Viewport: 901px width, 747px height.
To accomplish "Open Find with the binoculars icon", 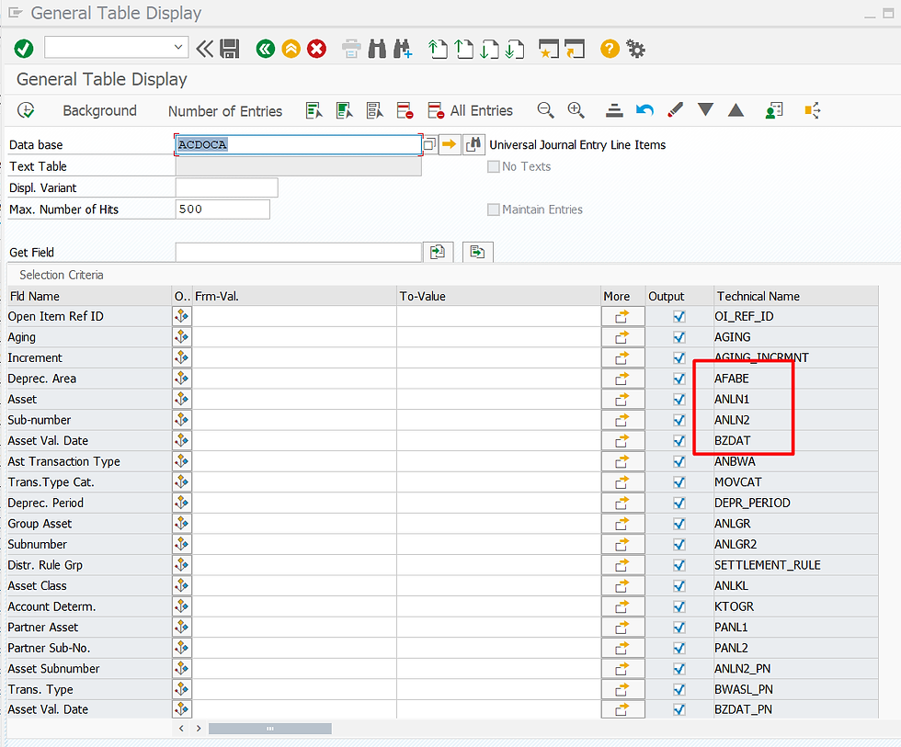I will pos(377,49).
